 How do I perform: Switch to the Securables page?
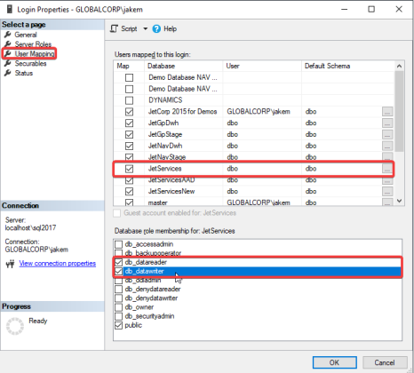click(x=30, y=63)
